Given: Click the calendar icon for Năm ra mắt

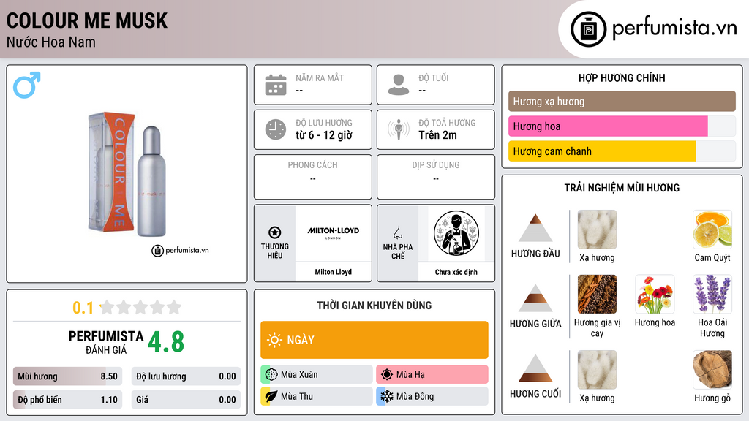Looking at the screenshot, I should [276, 85].
